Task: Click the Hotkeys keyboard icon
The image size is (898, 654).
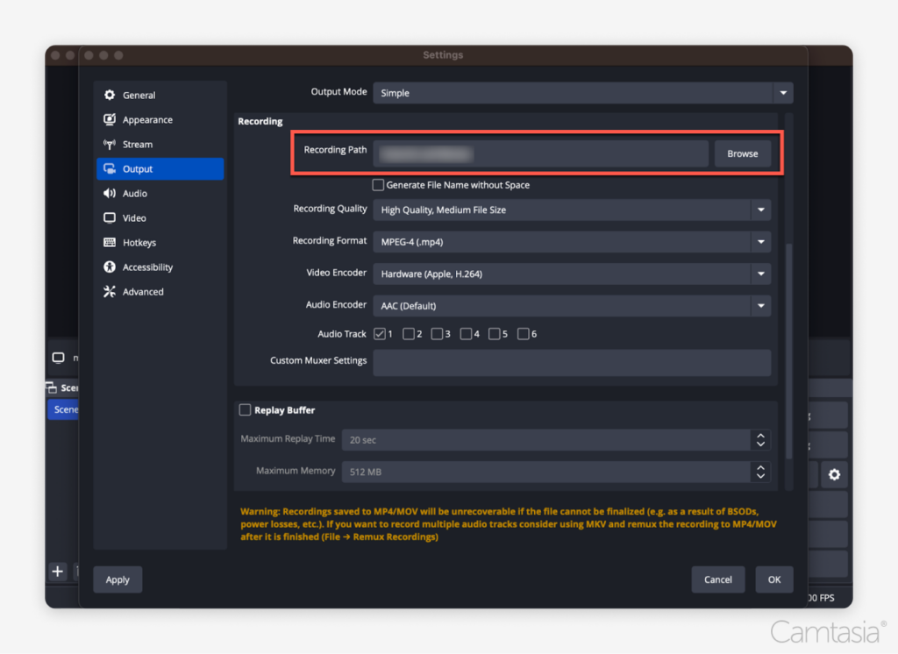Action: click(x=110, y=242)
